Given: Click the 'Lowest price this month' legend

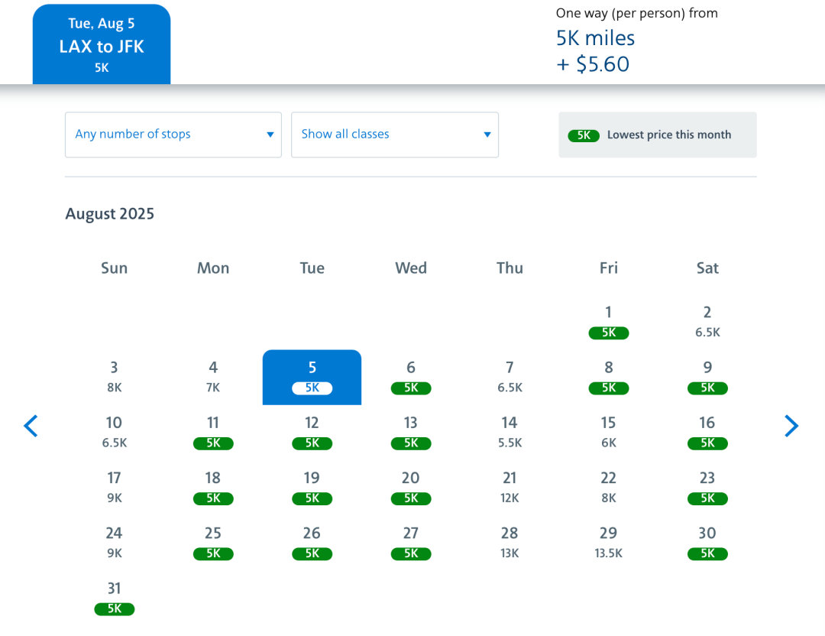Looking at the screenshot, I should 658,135.
